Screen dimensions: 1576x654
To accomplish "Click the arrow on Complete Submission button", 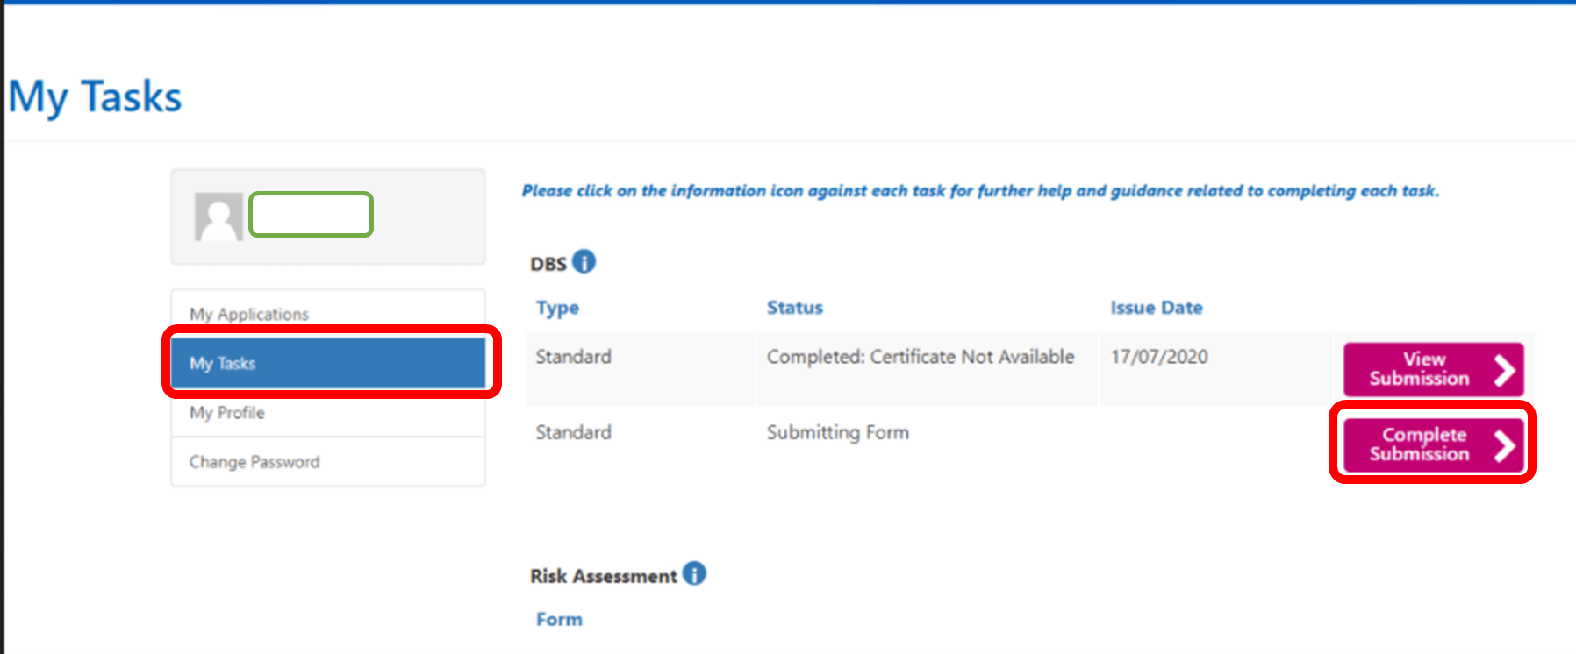I will coord(1504,445).
